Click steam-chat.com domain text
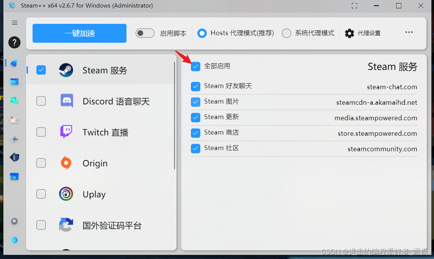This screenshot has height=259, width=434. 392,87
